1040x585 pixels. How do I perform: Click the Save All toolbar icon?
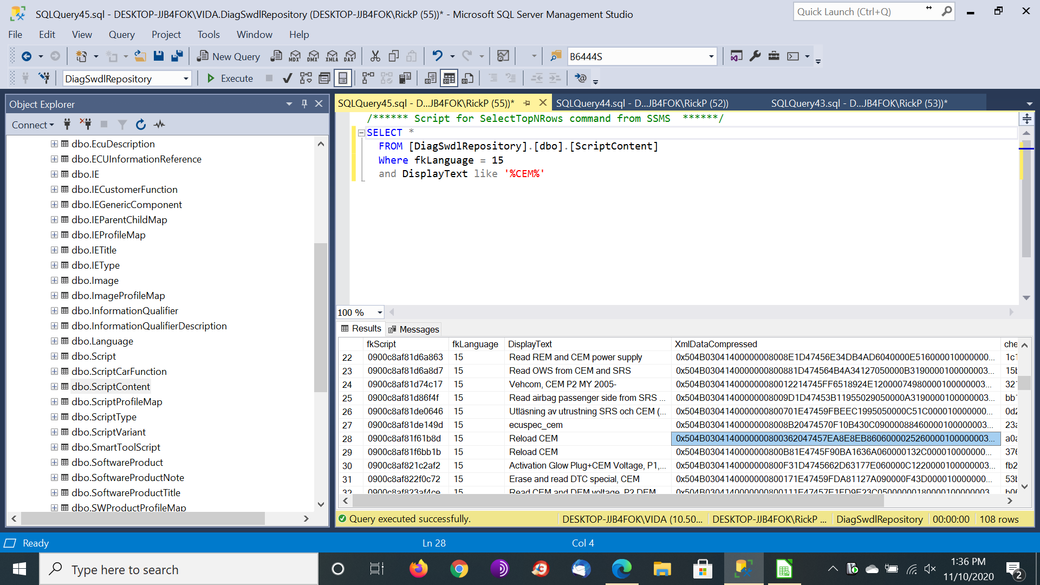click(x=177, y=56)
